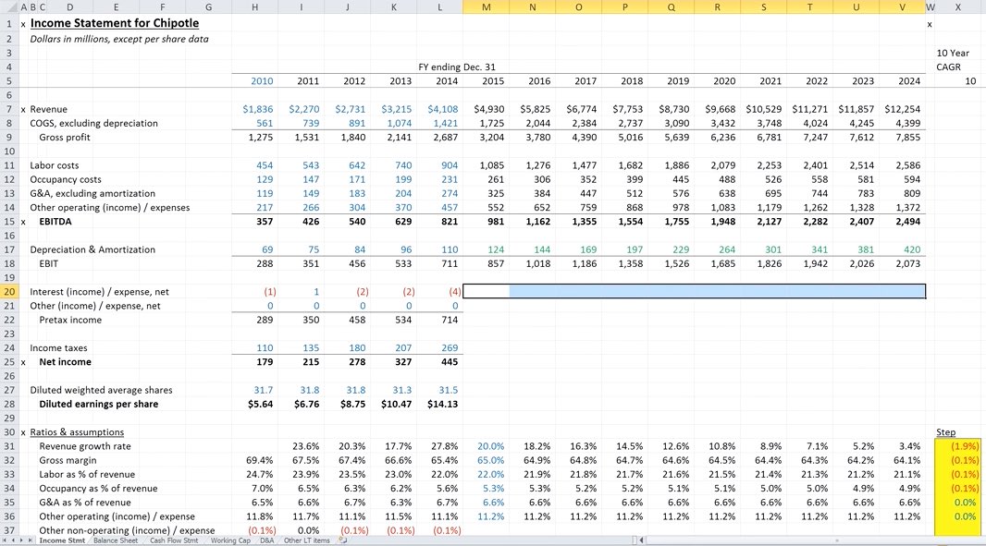Select the 'G&A, excluding amortization' label
Screen dimensions: 986x546
coord(92,193)
